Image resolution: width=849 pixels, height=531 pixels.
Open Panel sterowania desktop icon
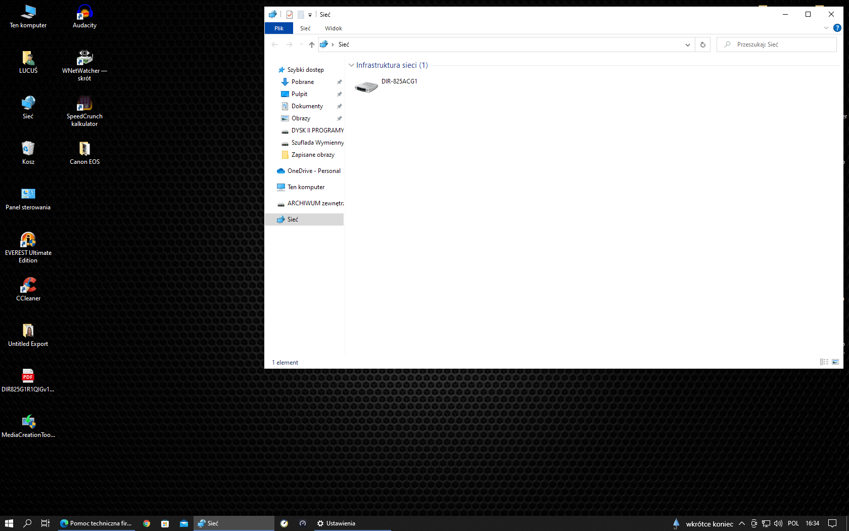pyautogui.click(x=28, y=198)
